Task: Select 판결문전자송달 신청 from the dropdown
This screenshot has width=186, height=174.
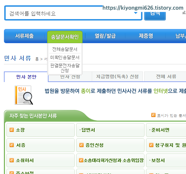Action: coord(65,68)
